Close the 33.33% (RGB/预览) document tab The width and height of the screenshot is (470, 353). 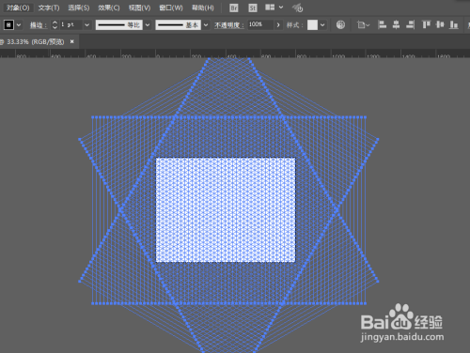click(x=72, y=41)
